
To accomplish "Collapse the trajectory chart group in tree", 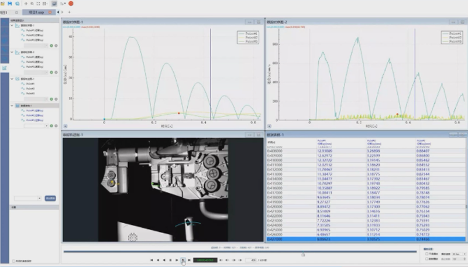I will (x=12, y=79).
